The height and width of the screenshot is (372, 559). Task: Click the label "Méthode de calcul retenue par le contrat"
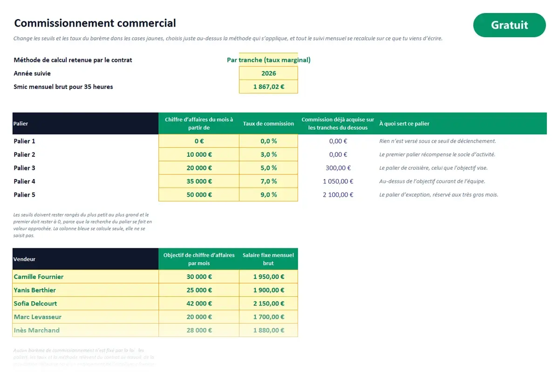click(x=73, y=60)
